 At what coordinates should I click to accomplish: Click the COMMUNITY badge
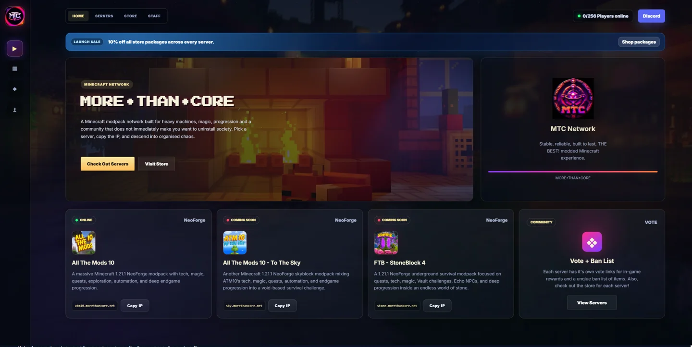[542, 222]
